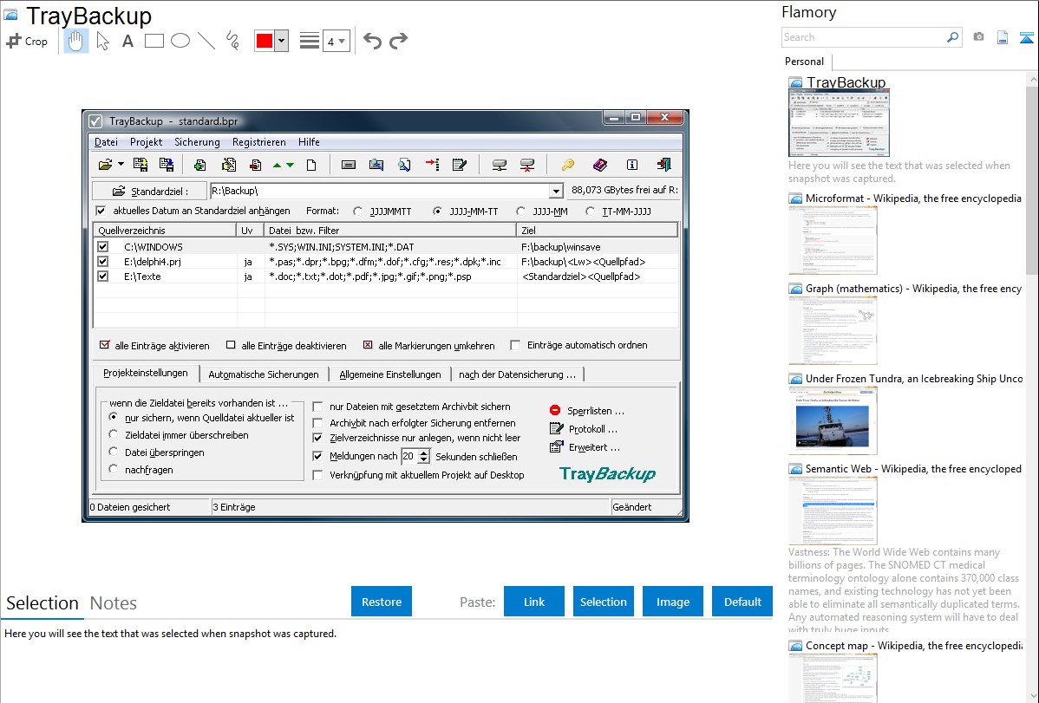Image resolution: width=1039 pixels, height=703 pixels.
Task: Click the info icon in TrayBackup toolbar
Action: tap(632, 165)
